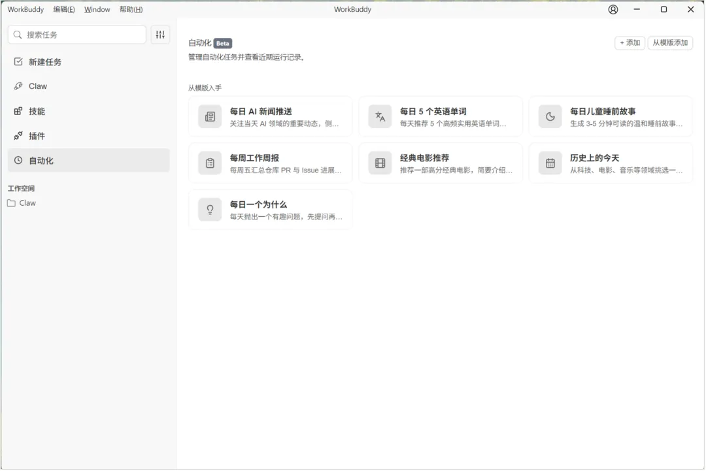The height and width of the screenshot is (471, 706).
Task: Click the 自动化 page heading
Action: [x=199, y=43]
